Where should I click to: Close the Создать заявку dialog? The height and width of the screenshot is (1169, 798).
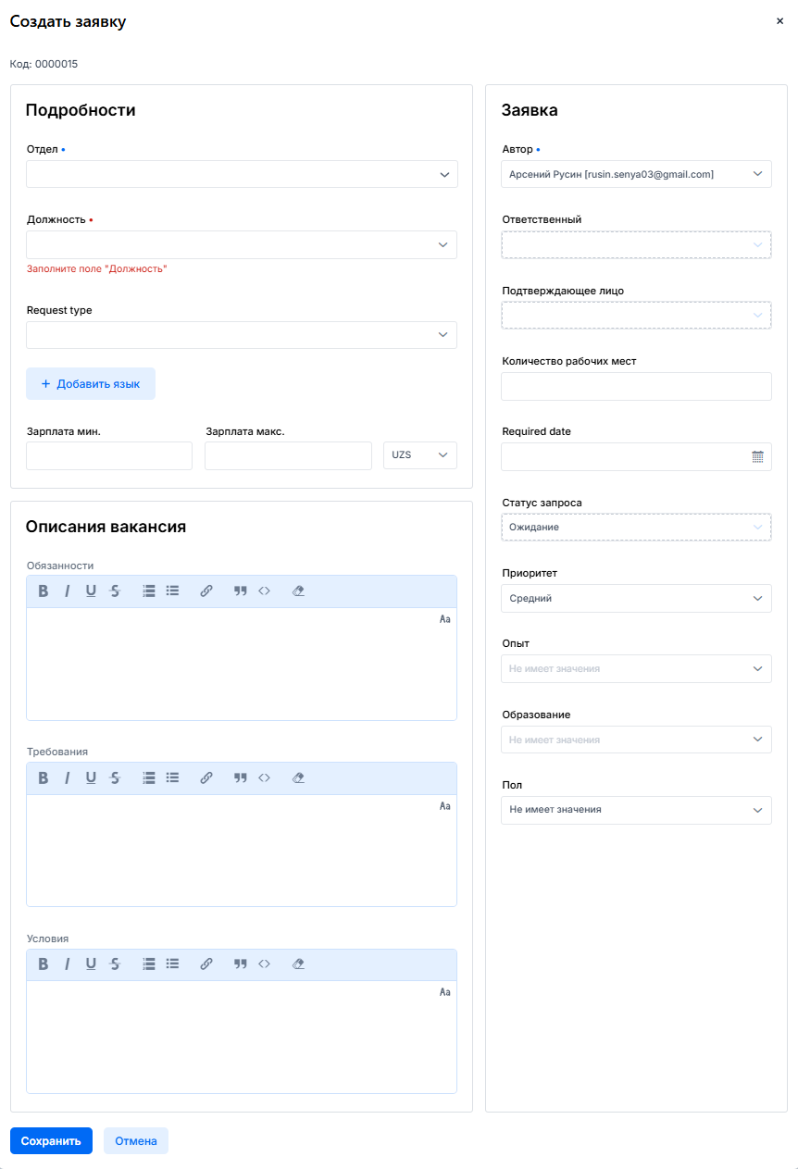click(779, 21)
